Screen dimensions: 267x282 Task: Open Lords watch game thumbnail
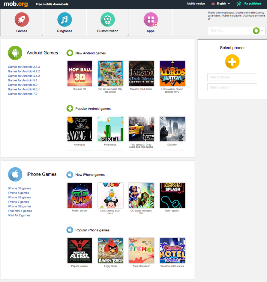point(172,73)
